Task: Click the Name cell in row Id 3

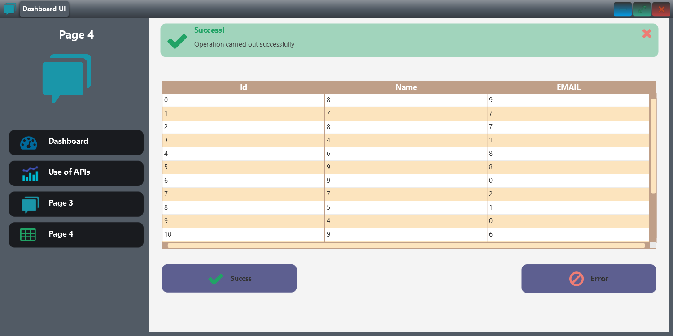Action: tap(406, 141)
